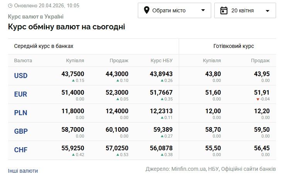
Task: Click the Інші валюти link
Action: [23, 171]
